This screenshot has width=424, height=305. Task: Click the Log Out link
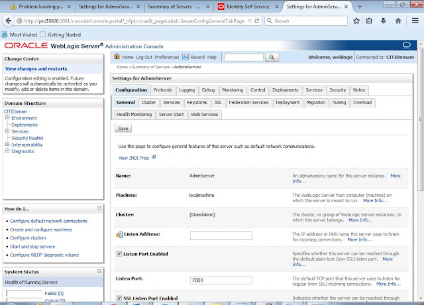144,58
